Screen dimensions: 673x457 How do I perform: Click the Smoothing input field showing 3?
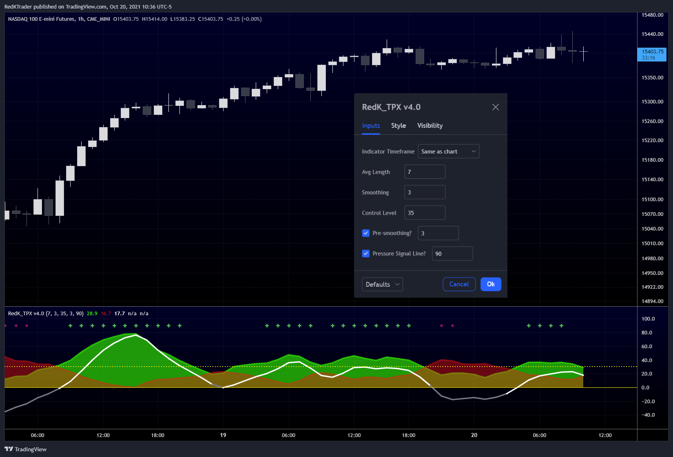point(425,192)
